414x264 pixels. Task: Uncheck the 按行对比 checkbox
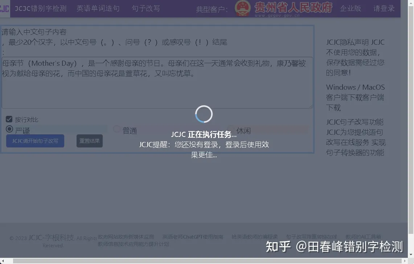click(x=9, y=119)
